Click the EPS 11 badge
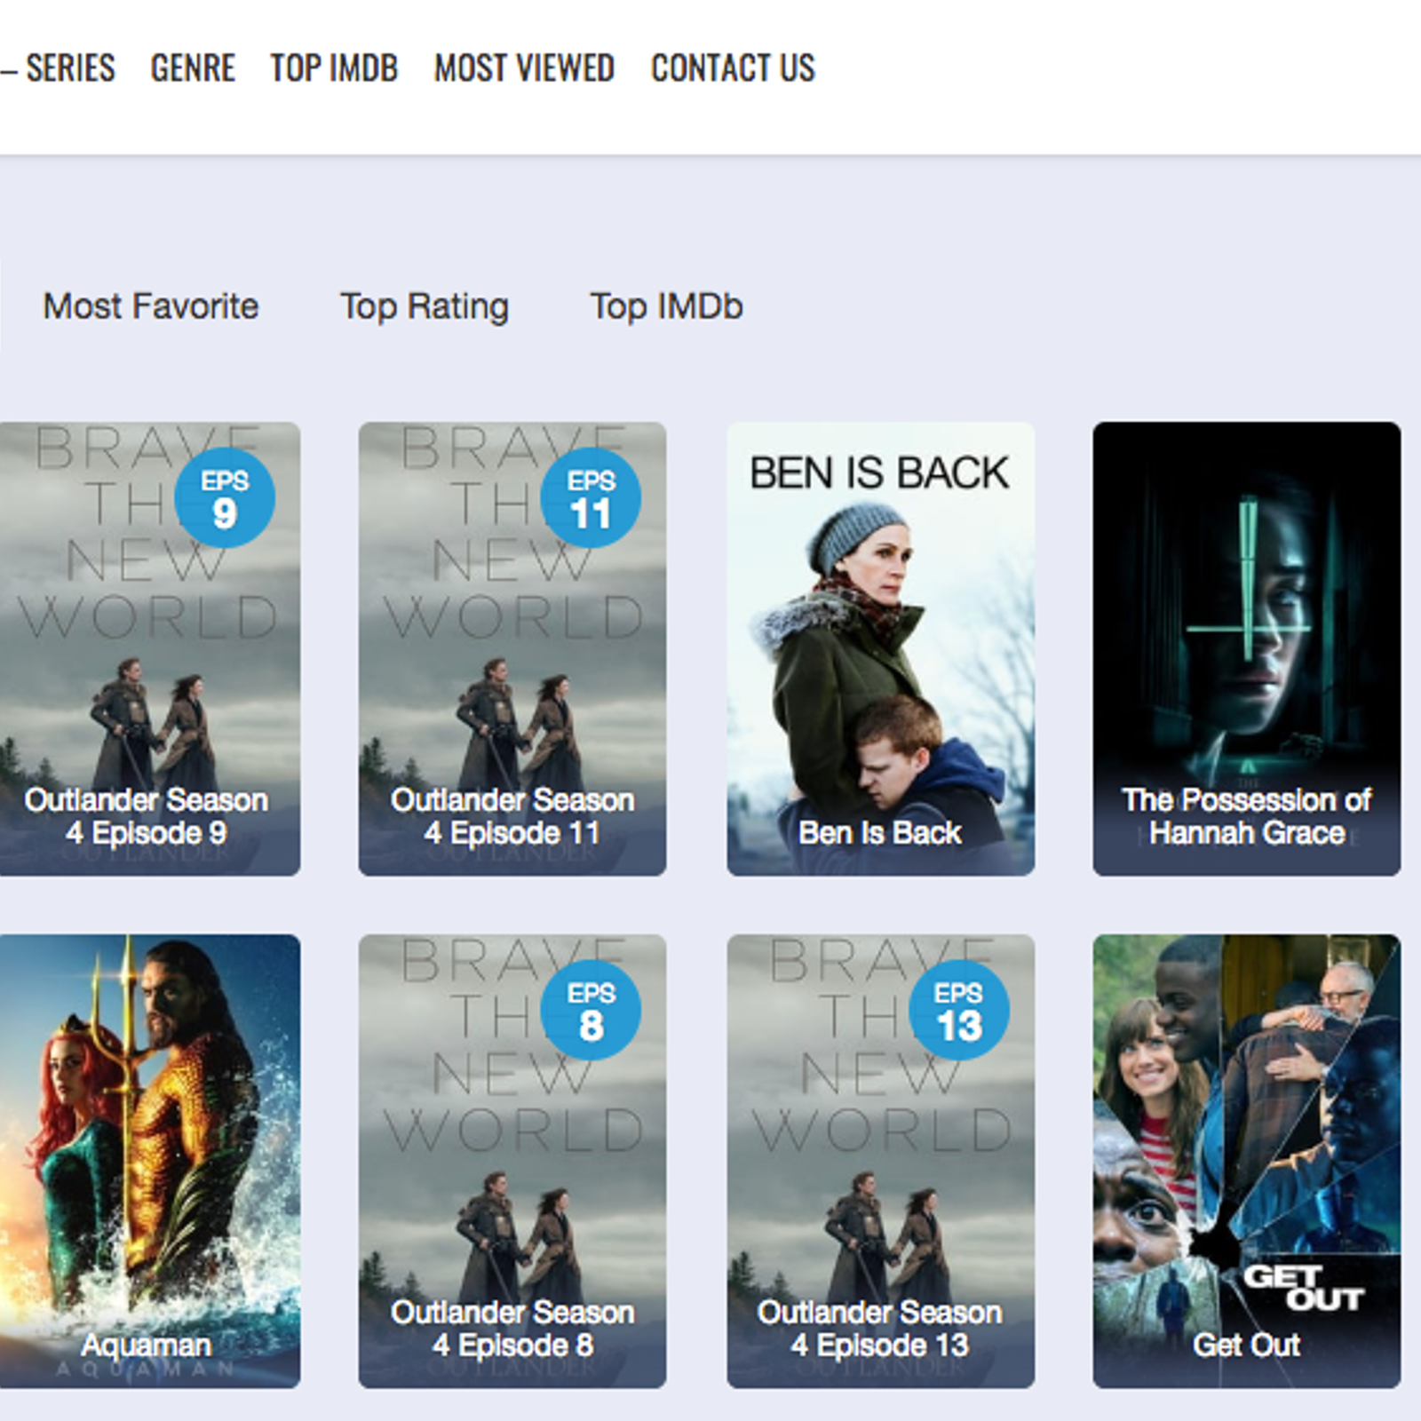The width and height of the screenshot is (1421, 1421). click(x=591, y=498)
